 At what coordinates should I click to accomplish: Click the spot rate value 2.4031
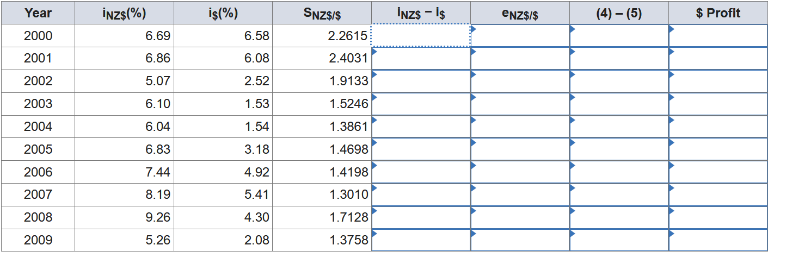(x=348, y=59)
